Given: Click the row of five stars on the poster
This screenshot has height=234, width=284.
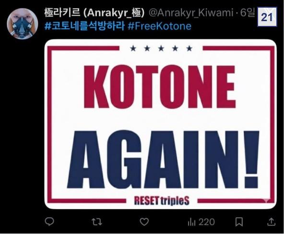Looking at the screenshot, I should (161, 49).
